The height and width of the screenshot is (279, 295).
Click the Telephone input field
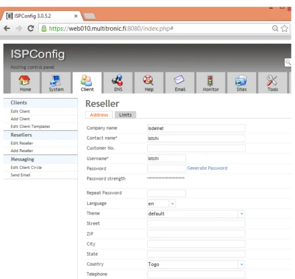pos(196,274)
